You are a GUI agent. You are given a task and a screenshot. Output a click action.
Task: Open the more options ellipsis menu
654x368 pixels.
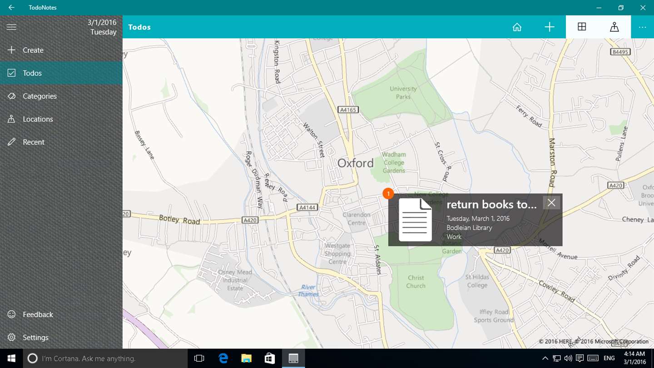click(x=642, y=27)
